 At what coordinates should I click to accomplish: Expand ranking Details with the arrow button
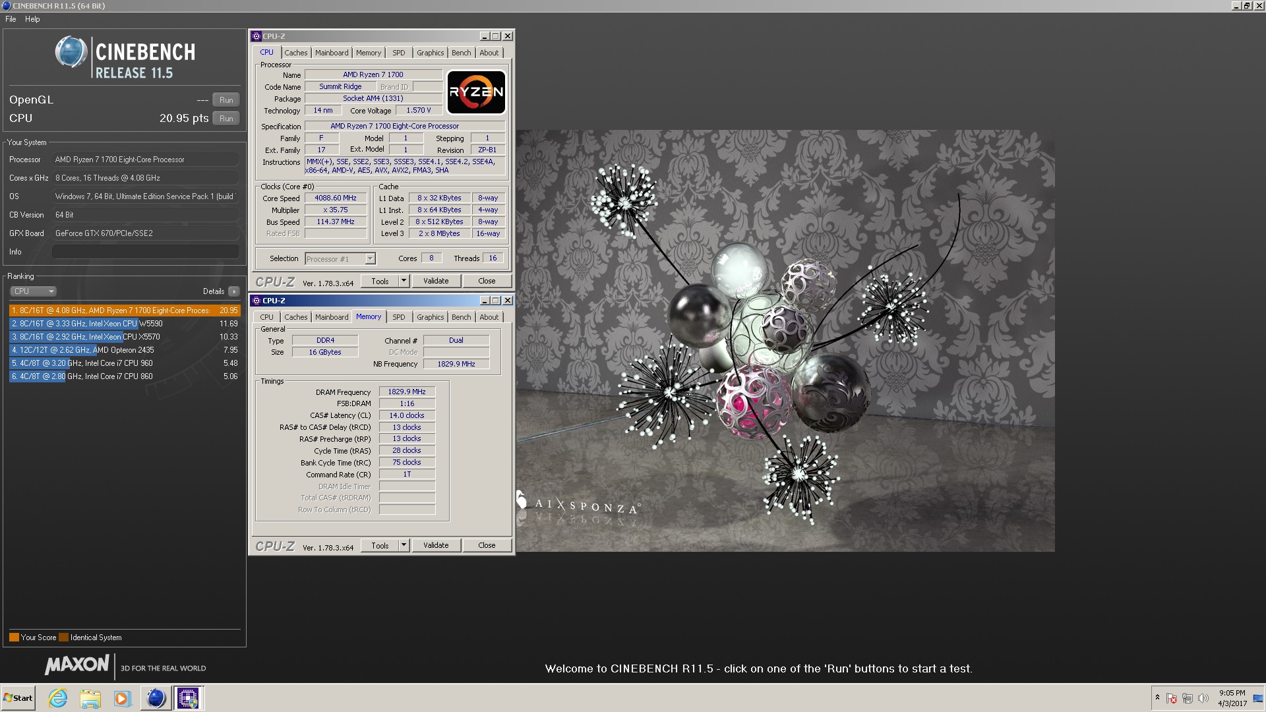tap(234, 291)
